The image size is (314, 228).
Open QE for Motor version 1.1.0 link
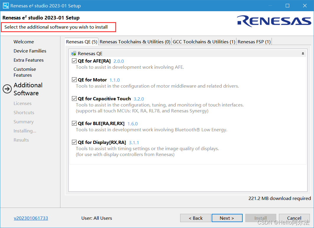pyautogui.click(x=115, y=80)
